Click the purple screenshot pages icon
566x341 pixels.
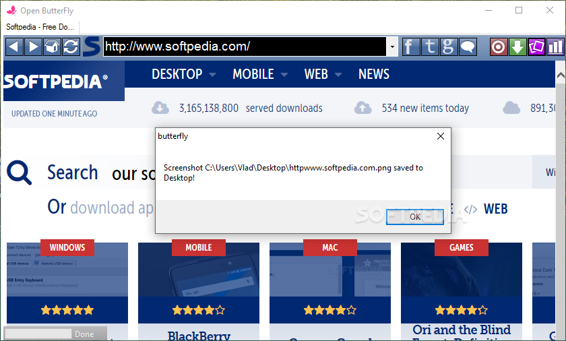(x=536, y=46)
